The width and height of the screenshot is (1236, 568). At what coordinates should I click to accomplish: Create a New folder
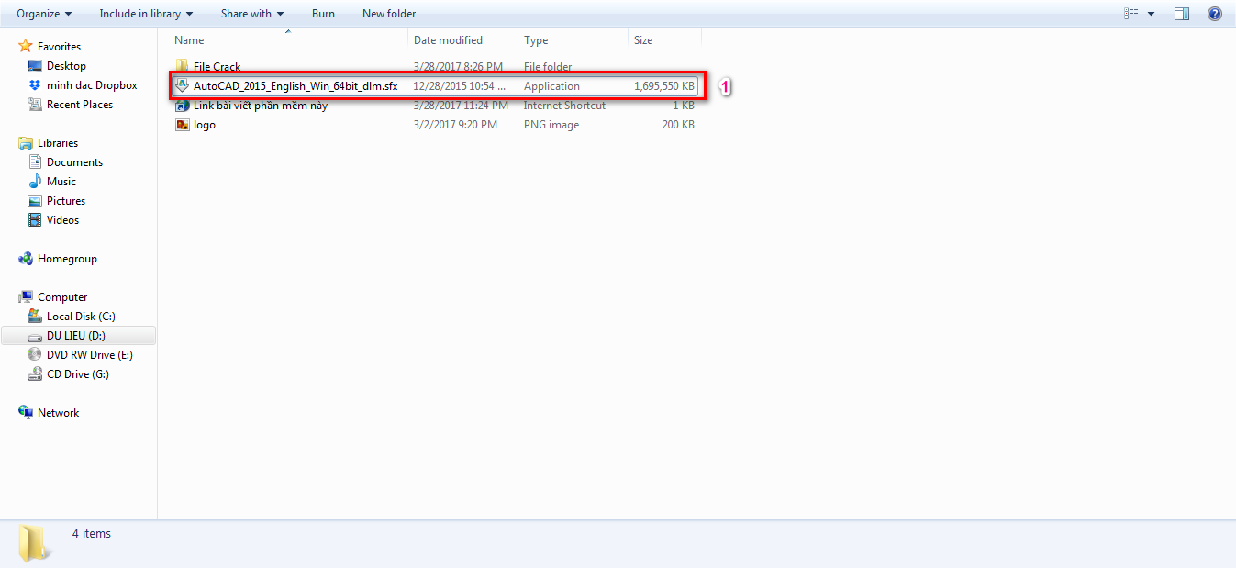tap(389, 14)
